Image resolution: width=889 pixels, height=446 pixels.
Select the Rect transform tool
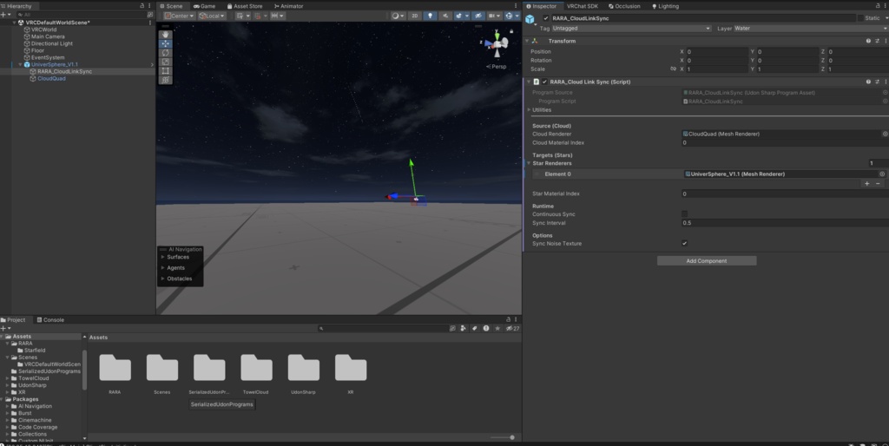(x=166, y=71)
